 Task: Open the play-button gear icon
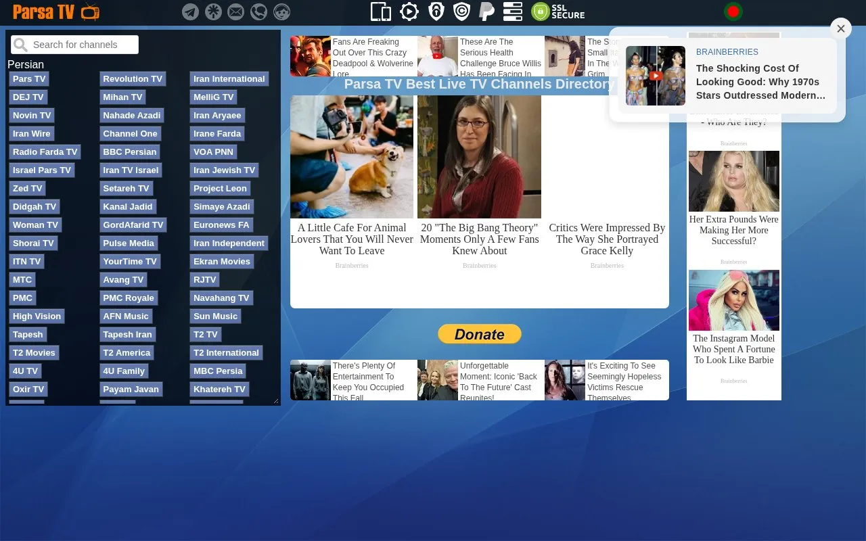click(409, 11)
